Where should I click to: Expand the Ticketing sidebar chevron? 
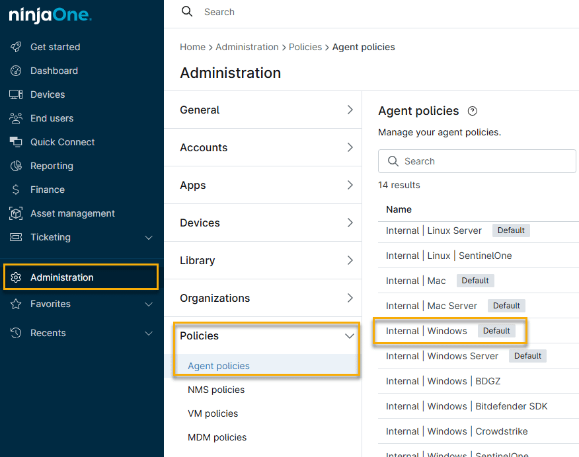coord(149,238)
